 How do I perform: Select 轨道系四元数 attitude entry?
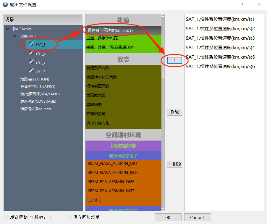pyautogui.click(x=123, y=68)
